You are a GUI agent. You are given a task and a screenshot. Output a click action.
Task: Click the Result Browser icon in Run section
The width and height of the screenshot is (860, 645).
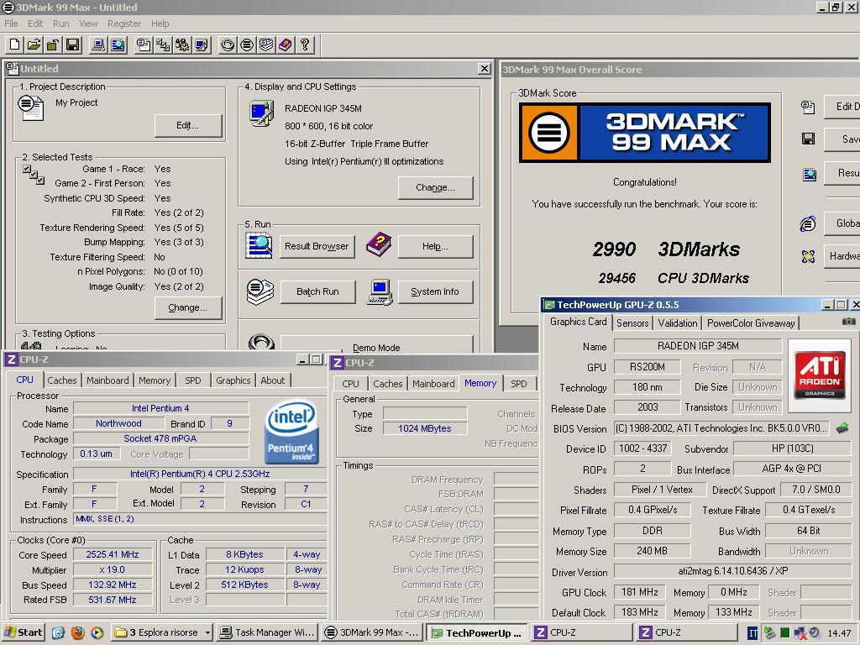coord(259,246)
